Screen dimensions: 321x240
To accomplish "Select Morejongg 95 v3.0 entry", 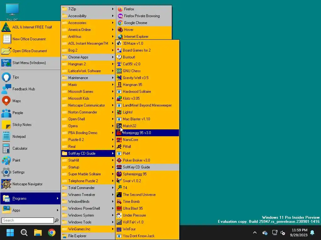I will point(147,132).
